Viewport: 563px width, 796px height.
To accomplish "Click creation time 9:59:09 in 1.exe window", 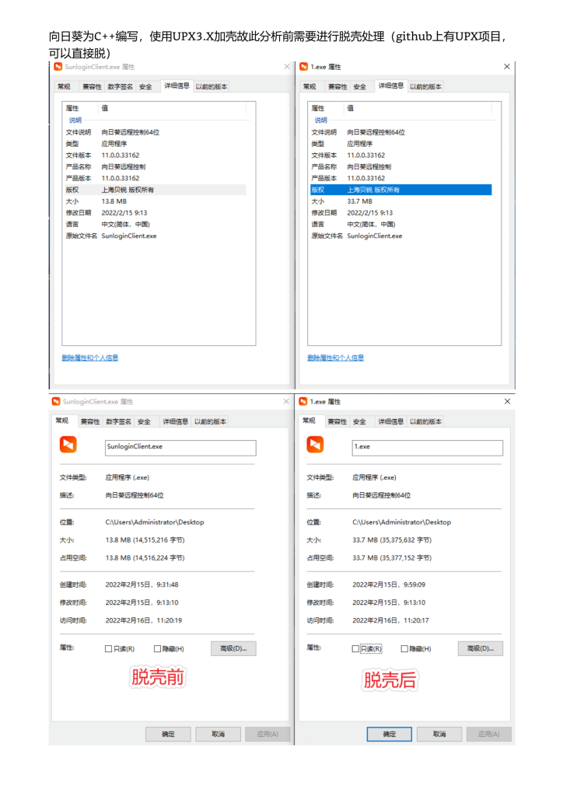I will pos(389,585).
